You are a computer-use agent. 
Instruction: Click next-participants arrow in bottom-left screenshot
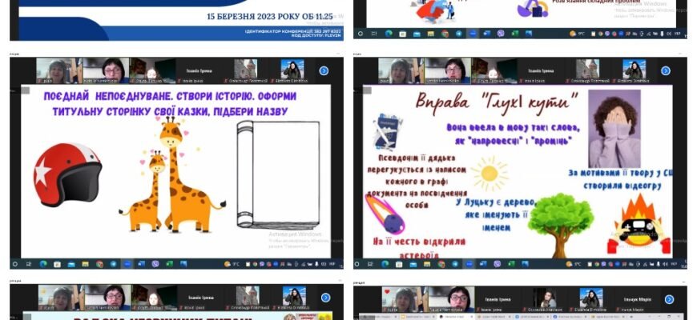tap(325, 298)
